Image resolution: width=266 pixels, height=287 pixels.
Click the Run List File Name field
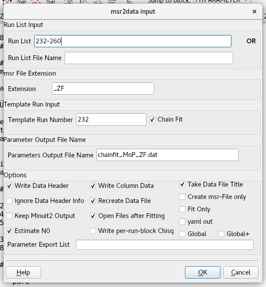point(149,58)
